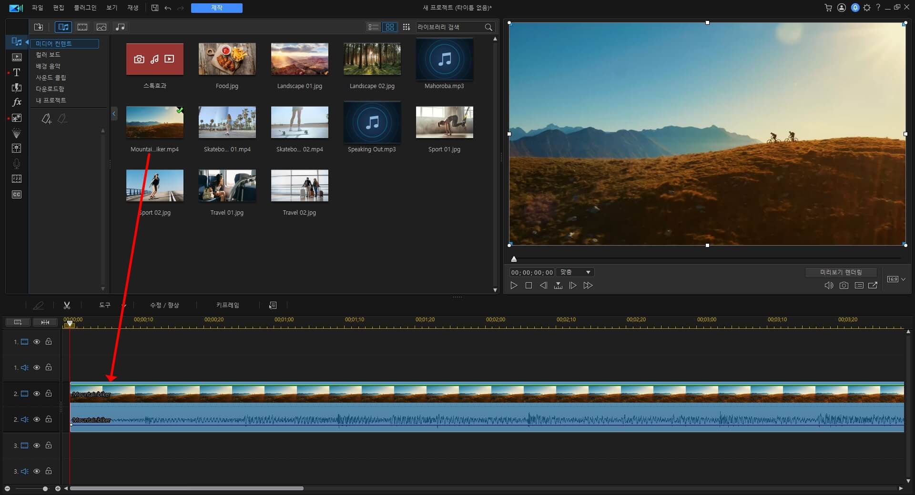
Task: Lock audio track 2
Action: (49, 419)
